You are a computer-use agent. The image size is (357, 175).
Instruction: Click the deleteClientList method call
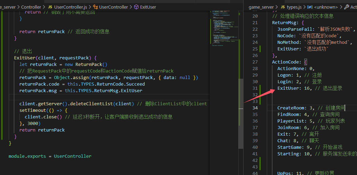(91, 104)
